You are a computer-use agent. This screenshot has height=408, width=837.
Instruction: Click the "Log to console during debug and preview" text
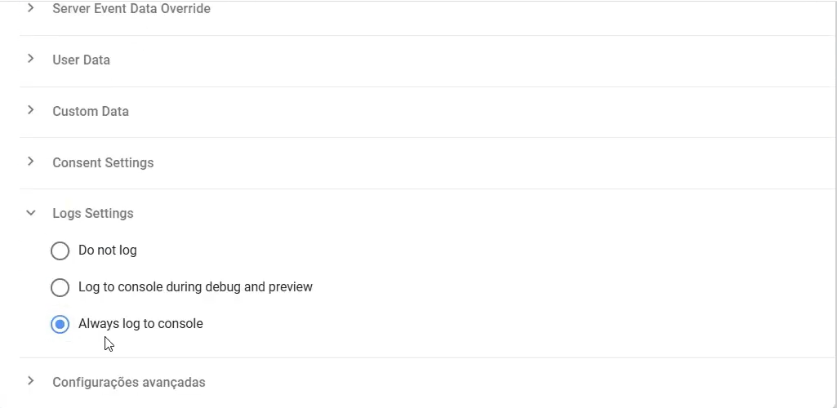coord(195,287)
